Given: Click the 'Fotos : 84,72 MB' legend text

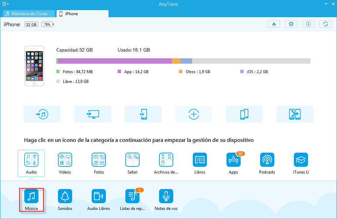Looking at the screenshot, I should [78, 71].
